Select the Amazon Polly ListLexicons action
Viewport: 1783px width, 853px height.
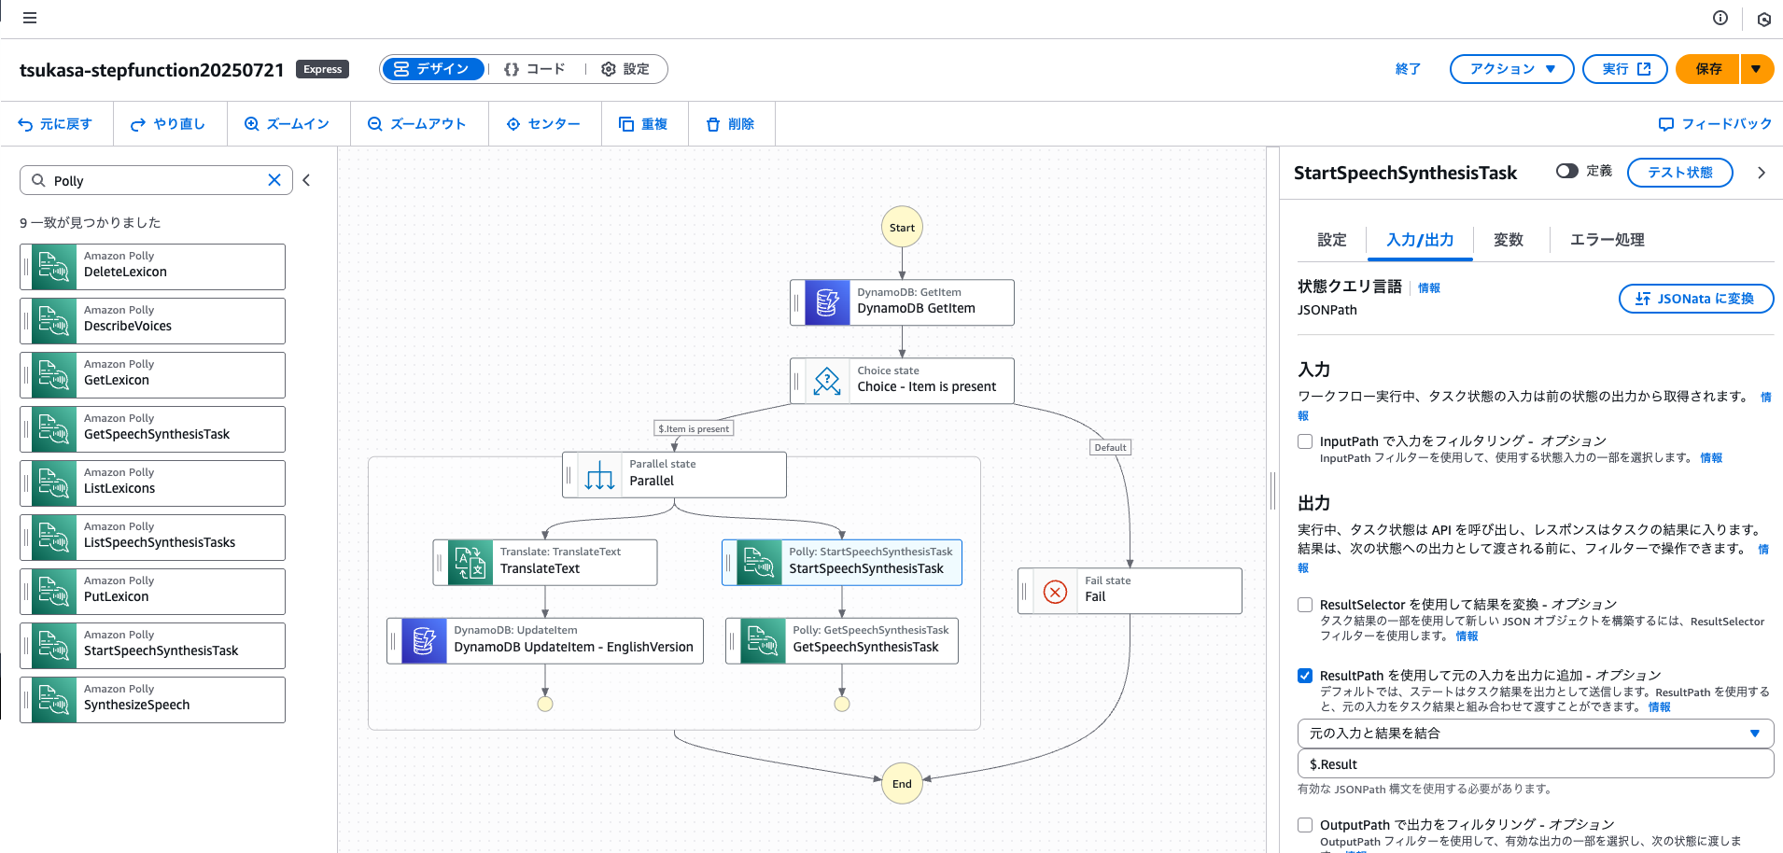tap(152, 483)
